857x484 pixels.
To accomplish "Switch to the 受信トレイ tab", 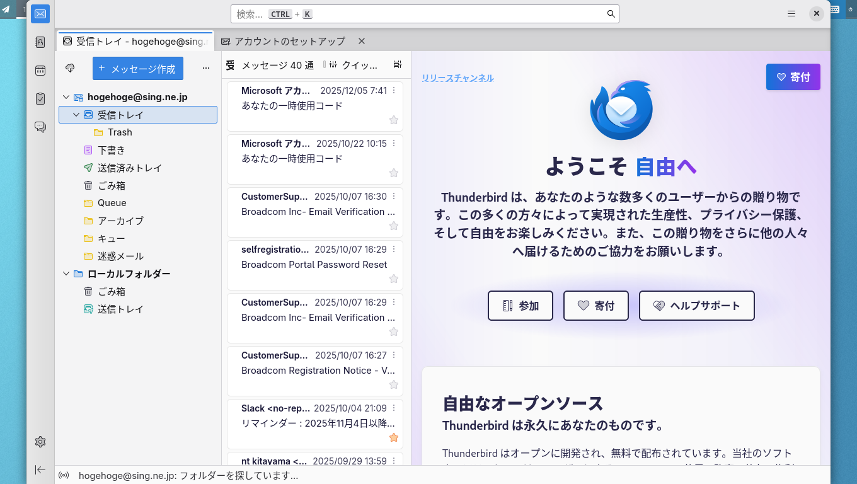I will click(135, 41).
